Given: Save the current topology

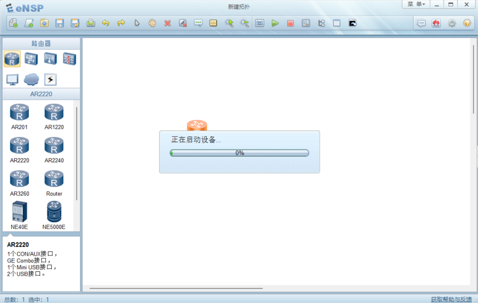Looking at the screenshot, I should coord(60,23).
